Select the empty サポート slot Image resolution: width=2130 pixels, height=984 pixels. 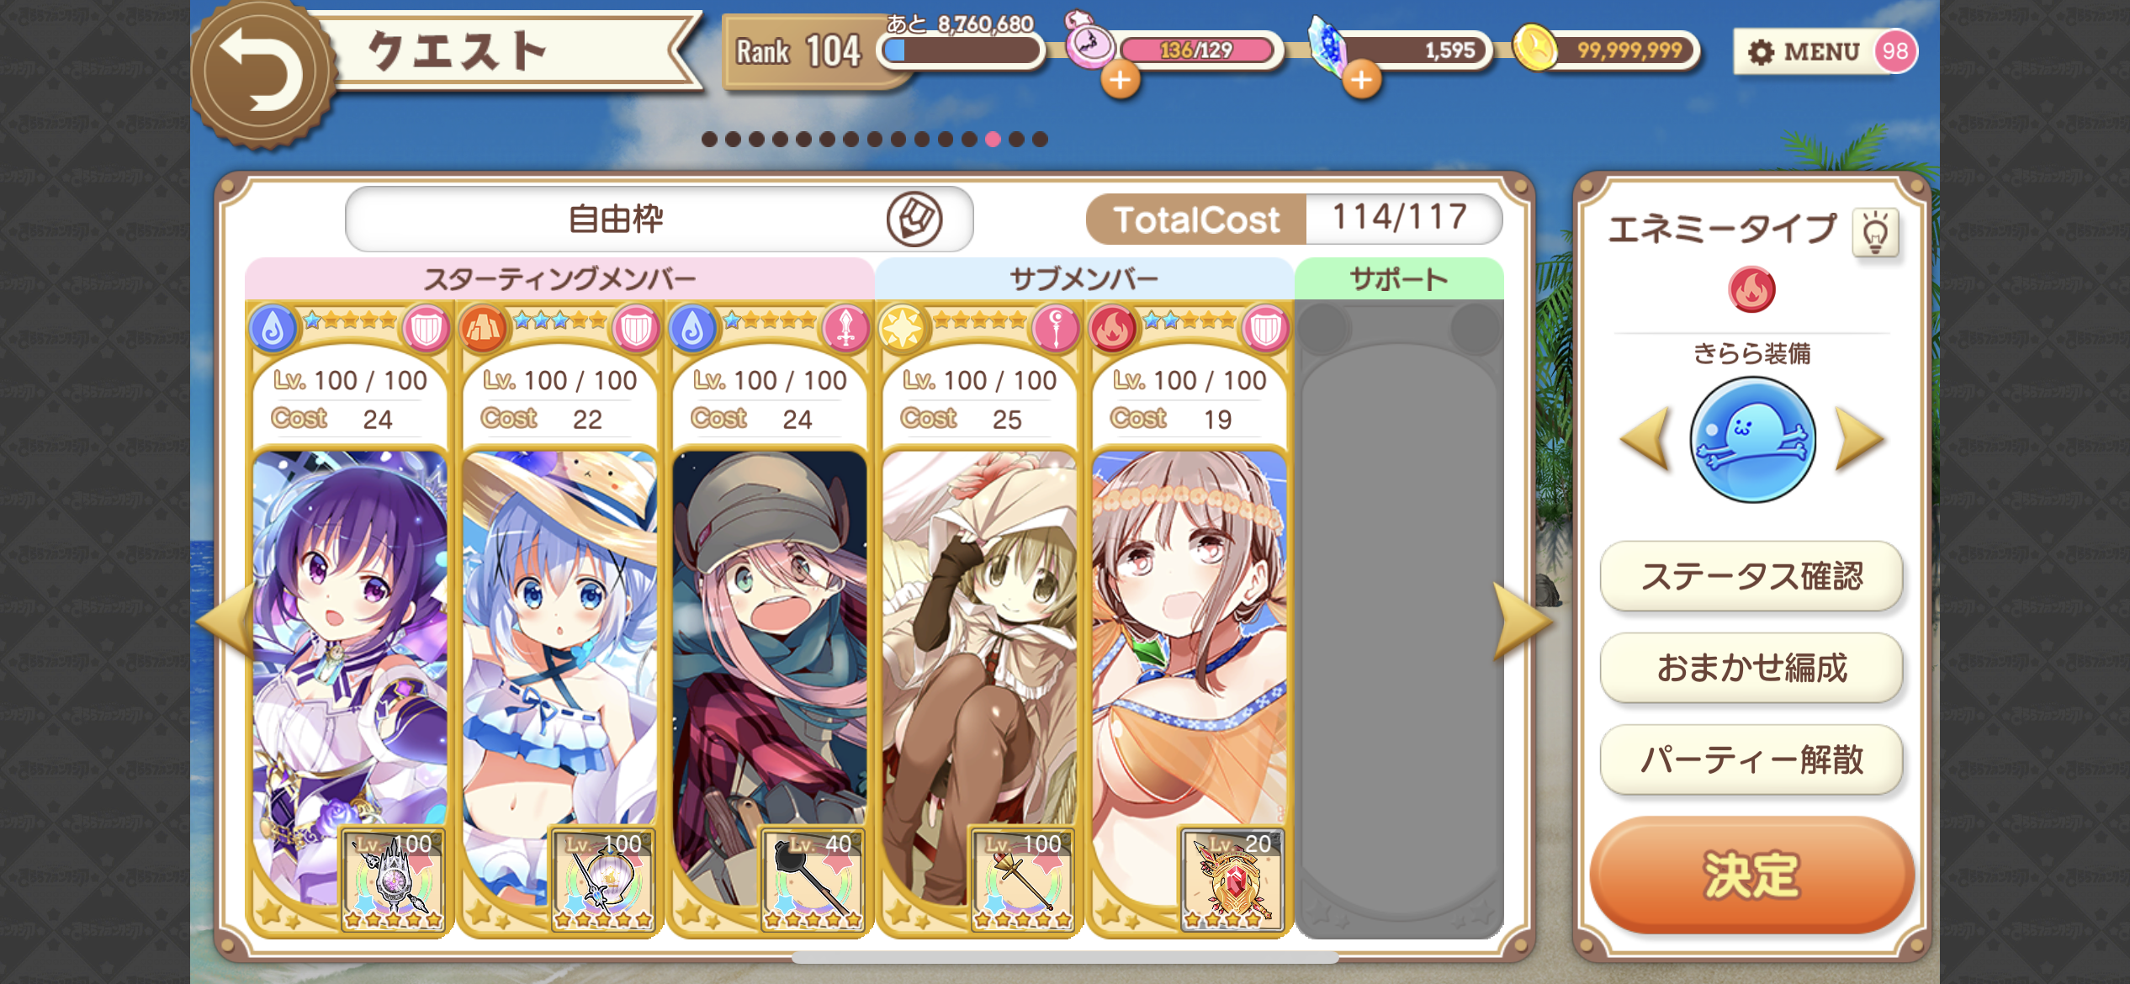(x=1399, y=619)
